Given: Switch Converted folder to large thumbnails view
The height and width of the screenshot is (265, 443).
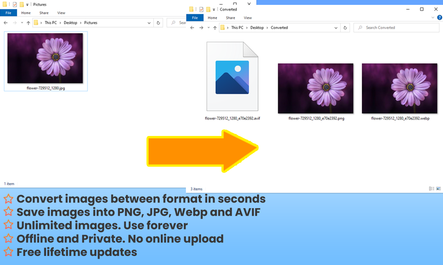Looking at the screenshot, I should pyautogui.click(x=438, y=189).
